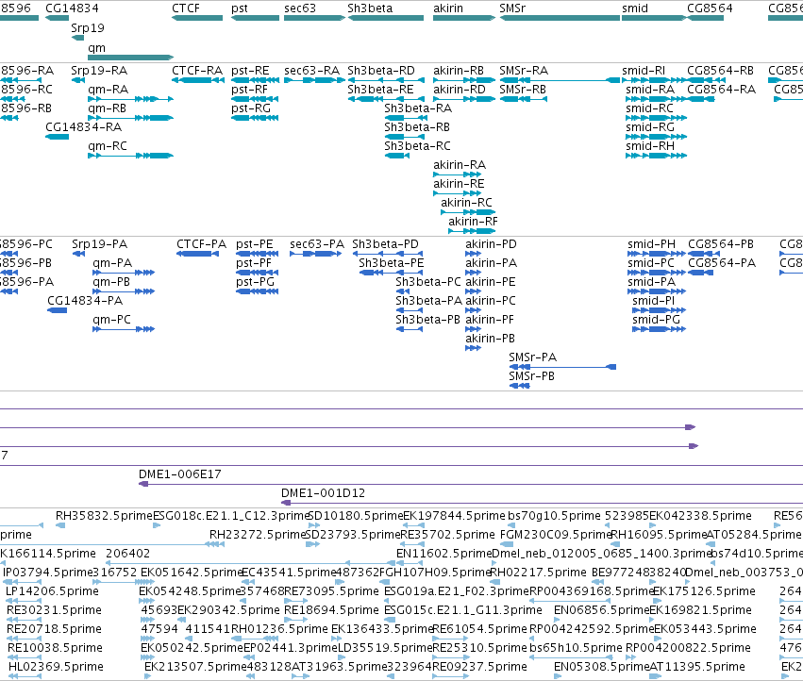This screenshot has height=681, width=803.
Task: Select the akirin gene label
Action: (448, 8)
